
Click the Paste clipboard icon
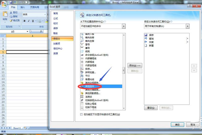pyautogui.click(x=5, y=14)
